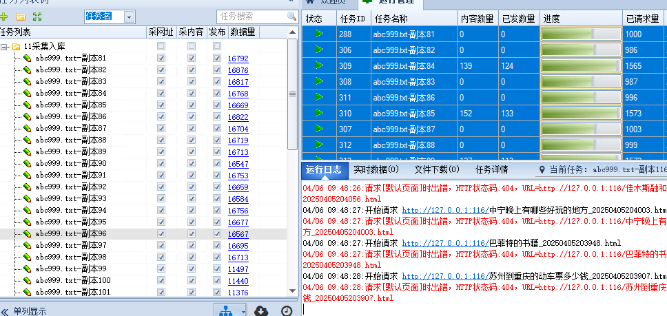Uncheck 采内容 for abc999.txt-副本83
The image size is (667, 316).
(x=192, y=81)
